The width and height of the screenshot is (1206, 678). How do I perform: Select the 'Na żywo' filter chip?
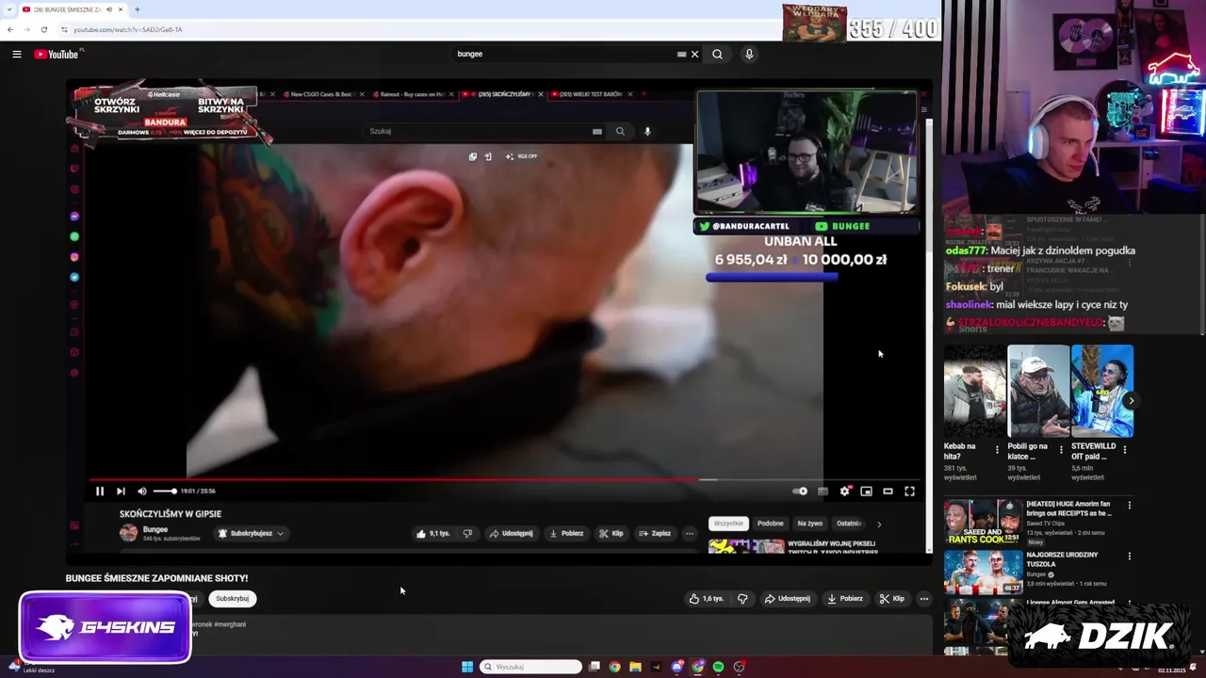pyautogui.click(x=810, y=524)
